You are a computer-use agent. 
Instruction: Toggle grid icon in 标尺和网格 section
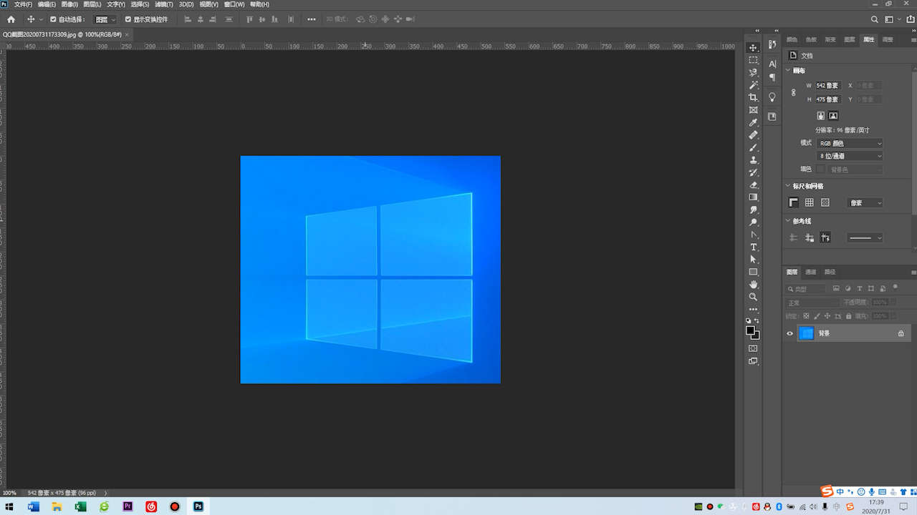pos(810,203)
